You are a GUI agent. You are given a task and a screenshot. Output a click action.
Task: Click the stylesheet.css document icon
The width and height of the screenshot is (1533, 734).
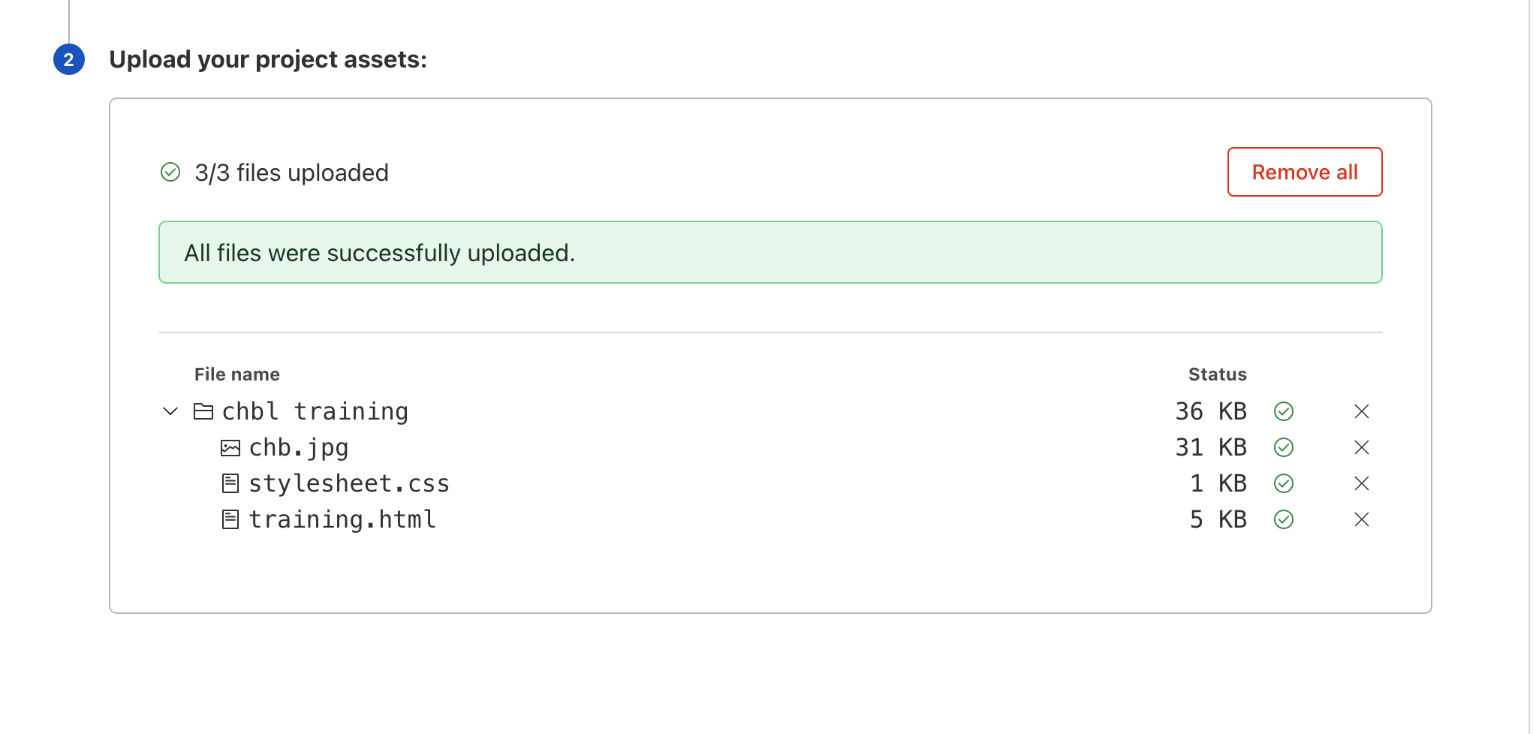coord(230,483)
